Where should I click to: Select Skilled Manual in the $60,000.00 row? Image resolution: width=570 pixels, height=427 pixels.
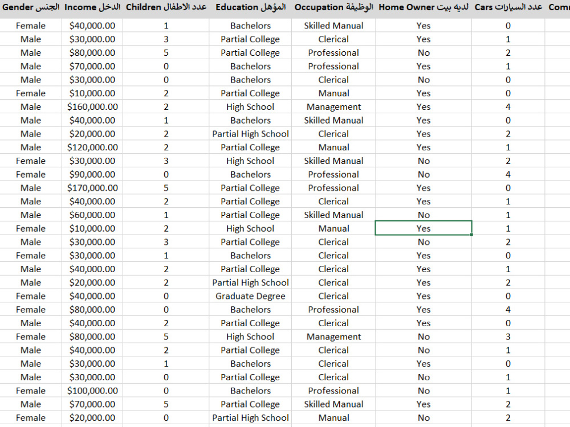[333, 215]
